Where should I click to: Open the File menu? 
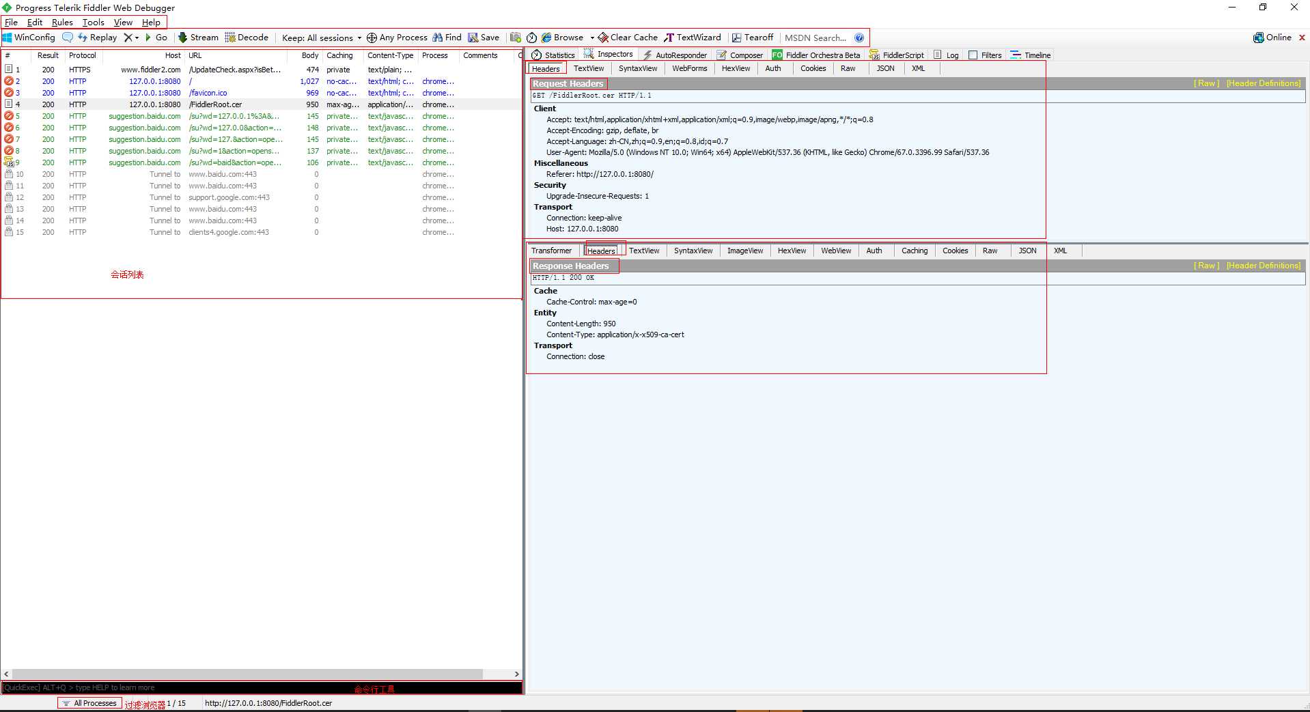pos(11,23)
